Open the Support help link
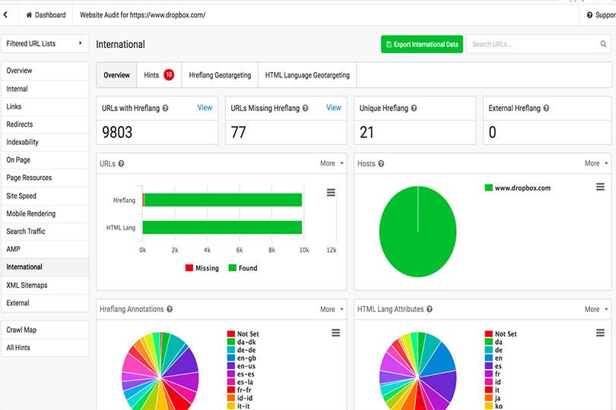Screen dimensions: 616x410 pos(601,15)
